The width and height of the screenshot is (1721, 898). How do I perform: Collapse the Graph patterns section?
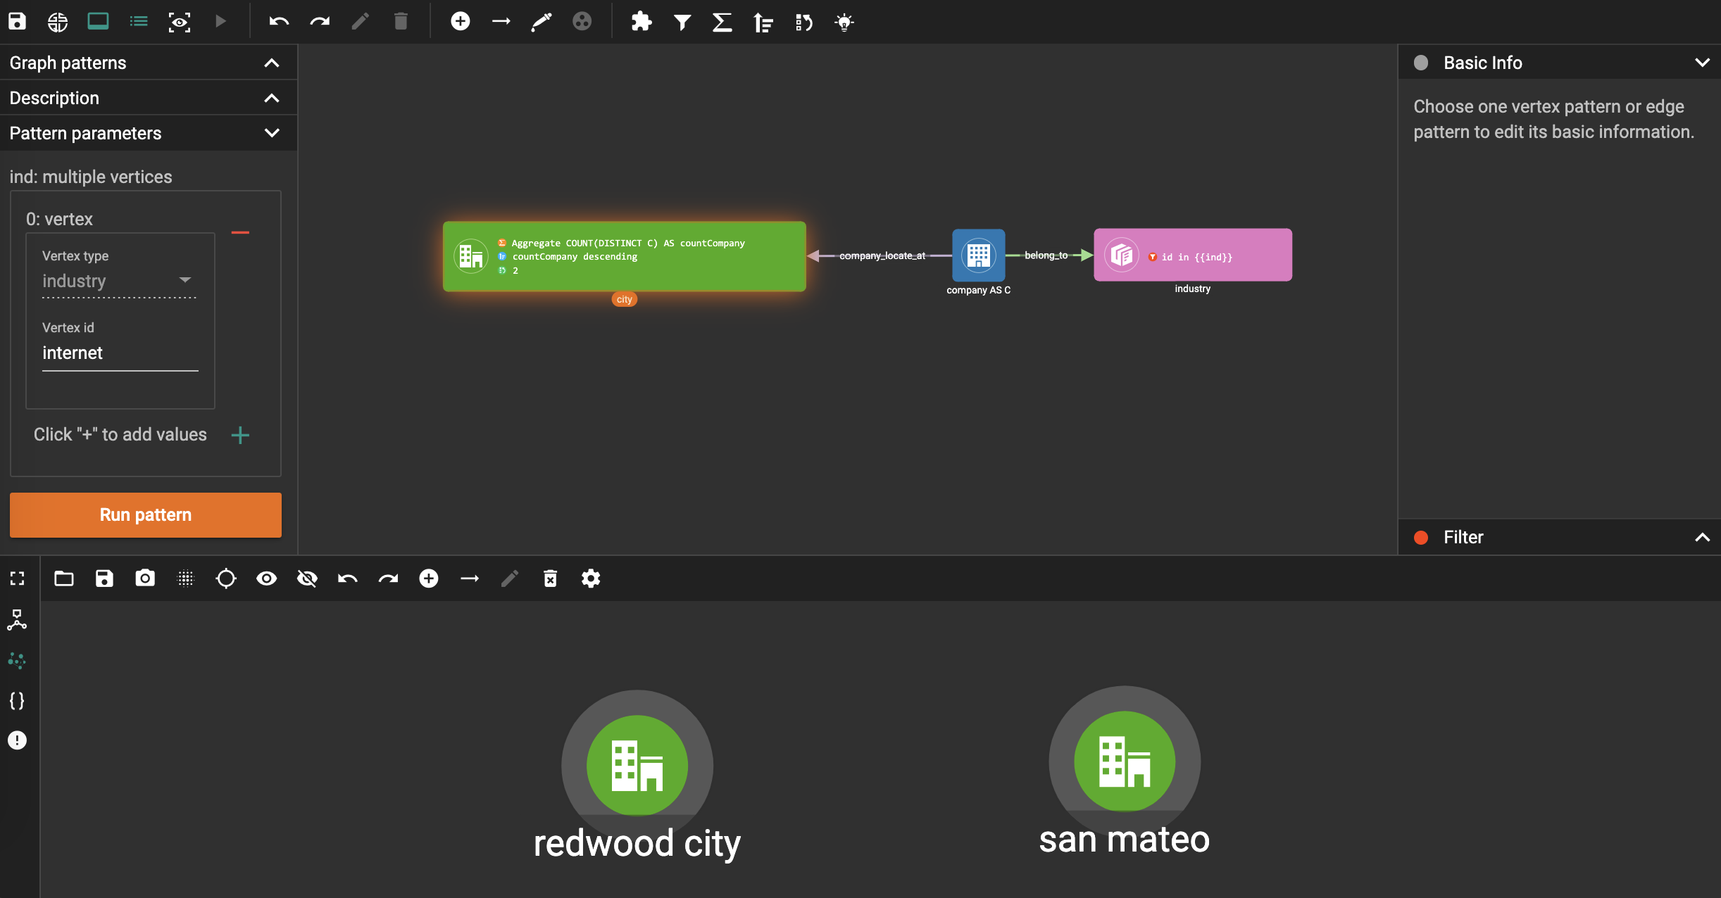[271, 63]
